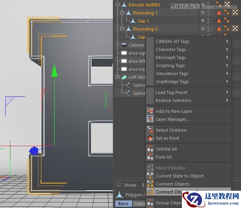Click the Rounding 2 polygon icon
Viewport: 241px width, 208px height.
[129, 29]
